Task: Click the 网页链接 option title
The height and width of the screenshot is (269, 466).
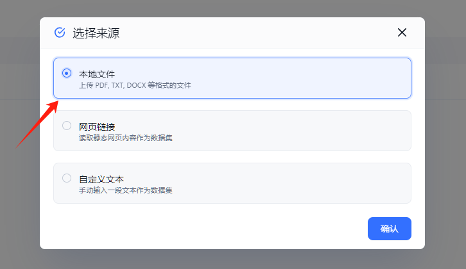Action: (x=97, y=127)
